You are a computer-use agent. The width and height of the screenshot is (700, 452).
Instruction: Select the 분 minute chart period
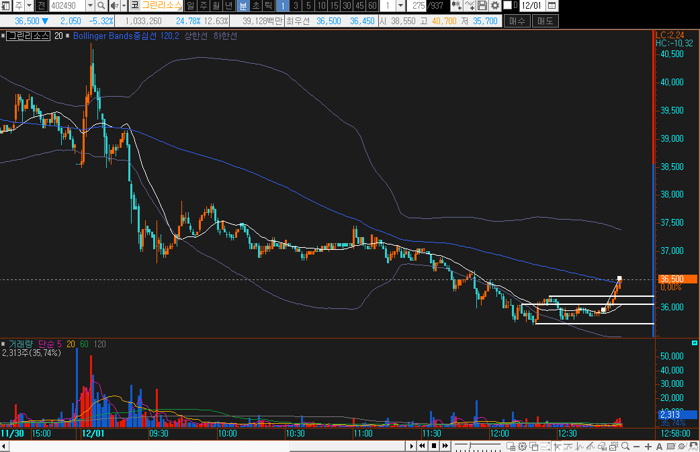pyautogui.click(x=243, y=5)
